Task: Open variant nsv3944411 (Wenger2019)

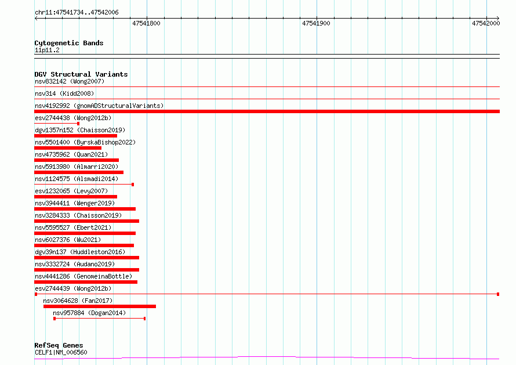Action: [x=75, y=203]
